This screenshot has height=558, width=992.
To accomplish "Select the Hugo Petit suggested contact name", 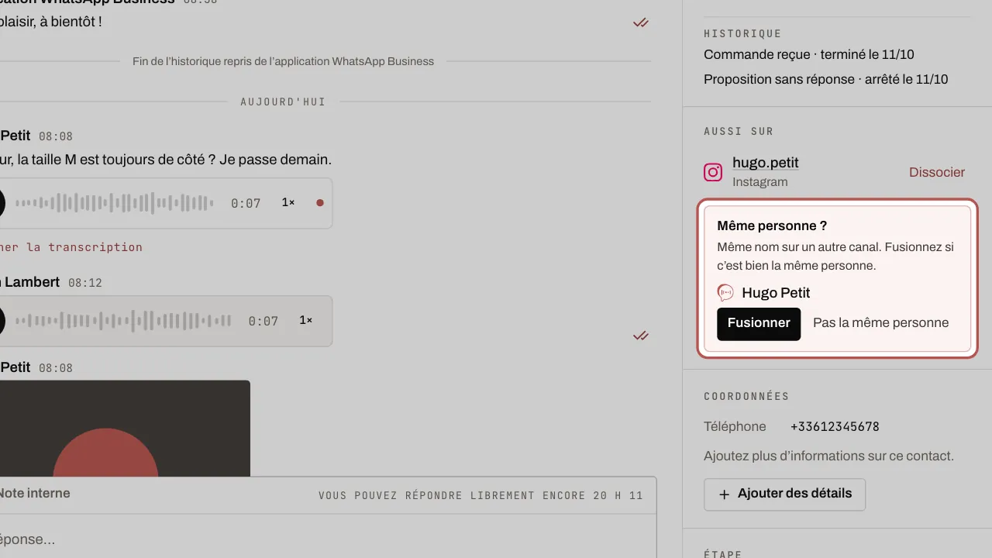I will tap(776, 293).
